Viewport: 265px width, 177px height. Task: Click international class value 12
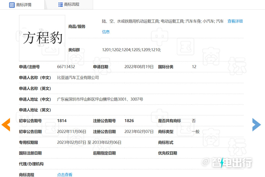[194, 67]
